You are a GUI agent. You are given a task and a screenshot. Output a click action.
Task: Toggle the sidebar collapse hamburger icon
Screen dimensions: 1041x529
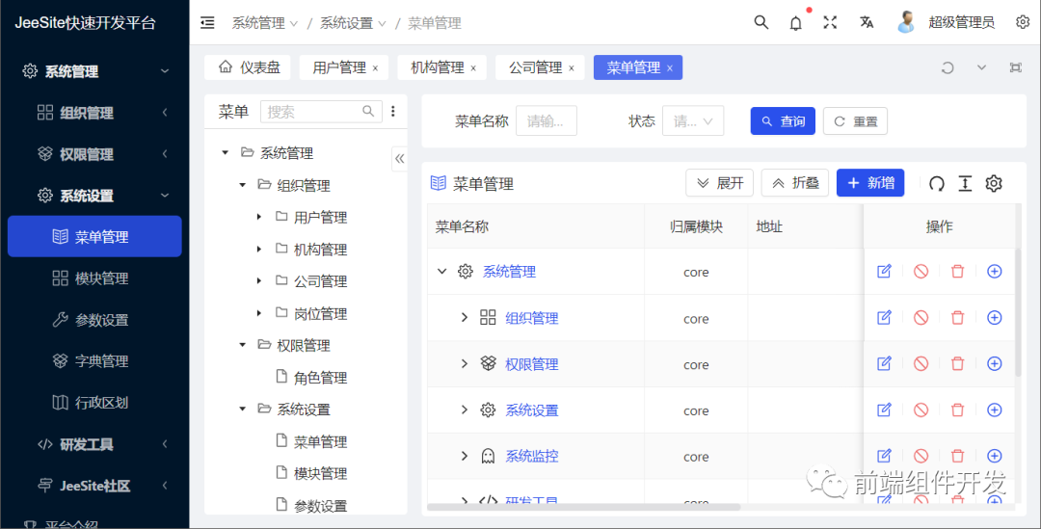207,23
